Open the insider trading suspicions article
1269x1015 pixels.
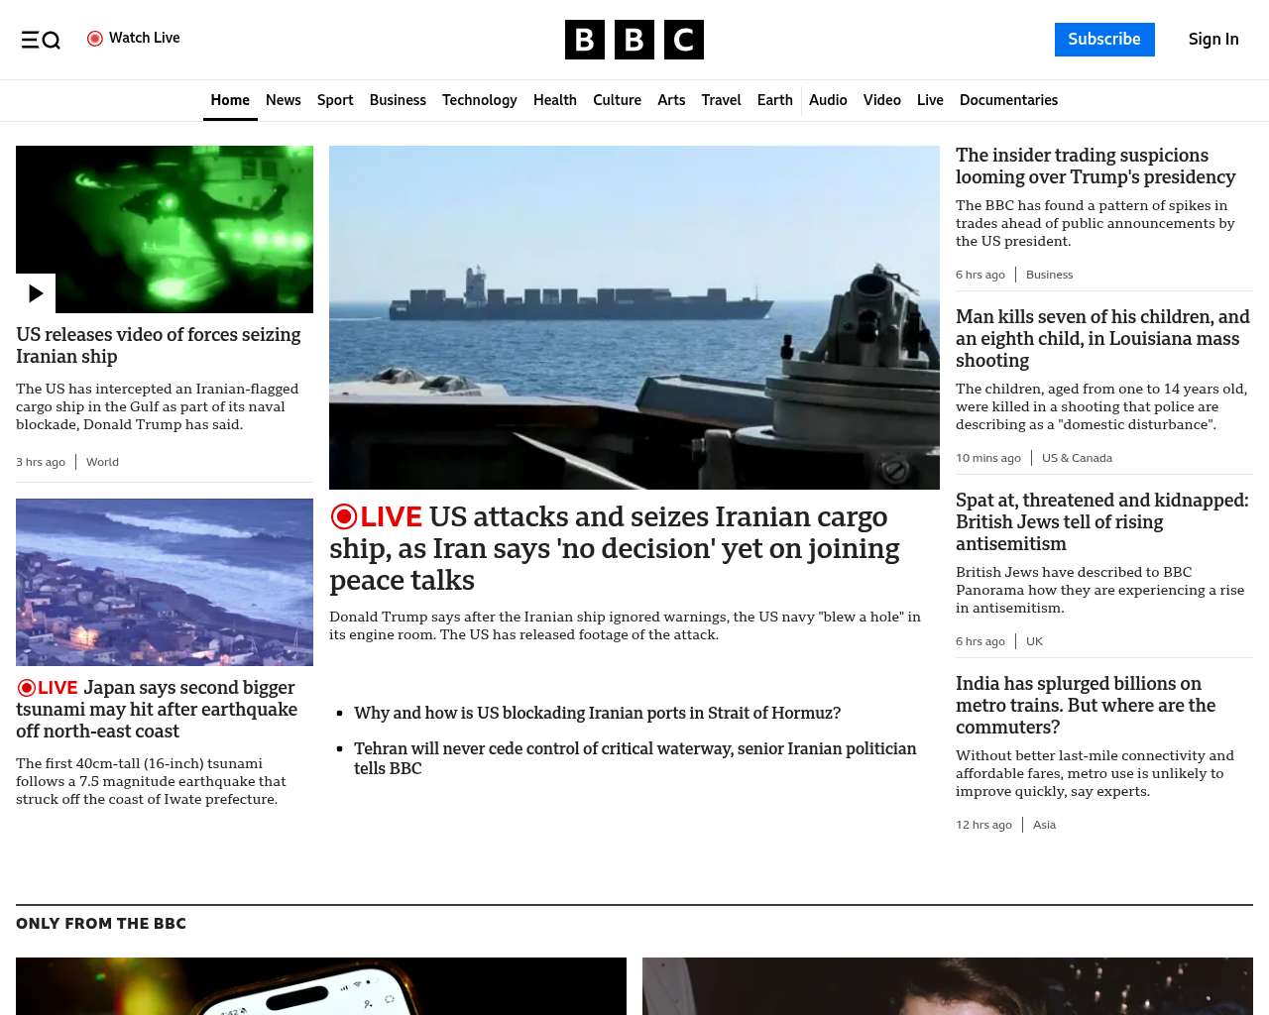point(1095,167)
